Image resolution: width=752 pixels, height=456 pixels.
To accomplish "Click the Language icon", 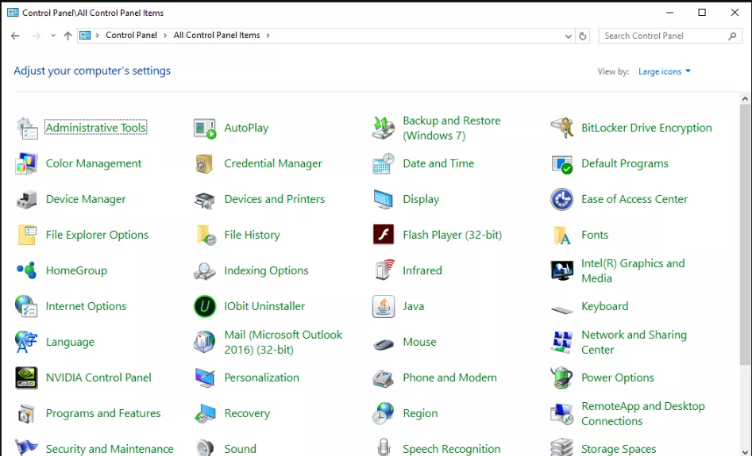I will tap(26, 342).
